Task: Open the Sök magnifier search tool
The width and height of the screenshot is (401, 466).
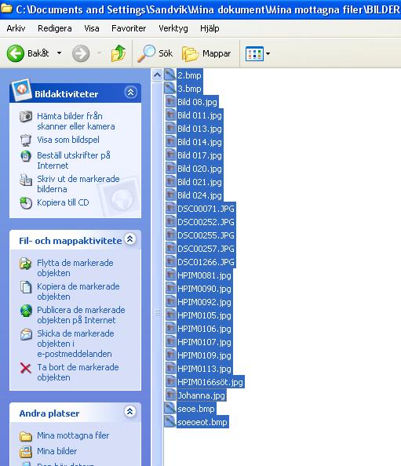Action: point(146,53)
